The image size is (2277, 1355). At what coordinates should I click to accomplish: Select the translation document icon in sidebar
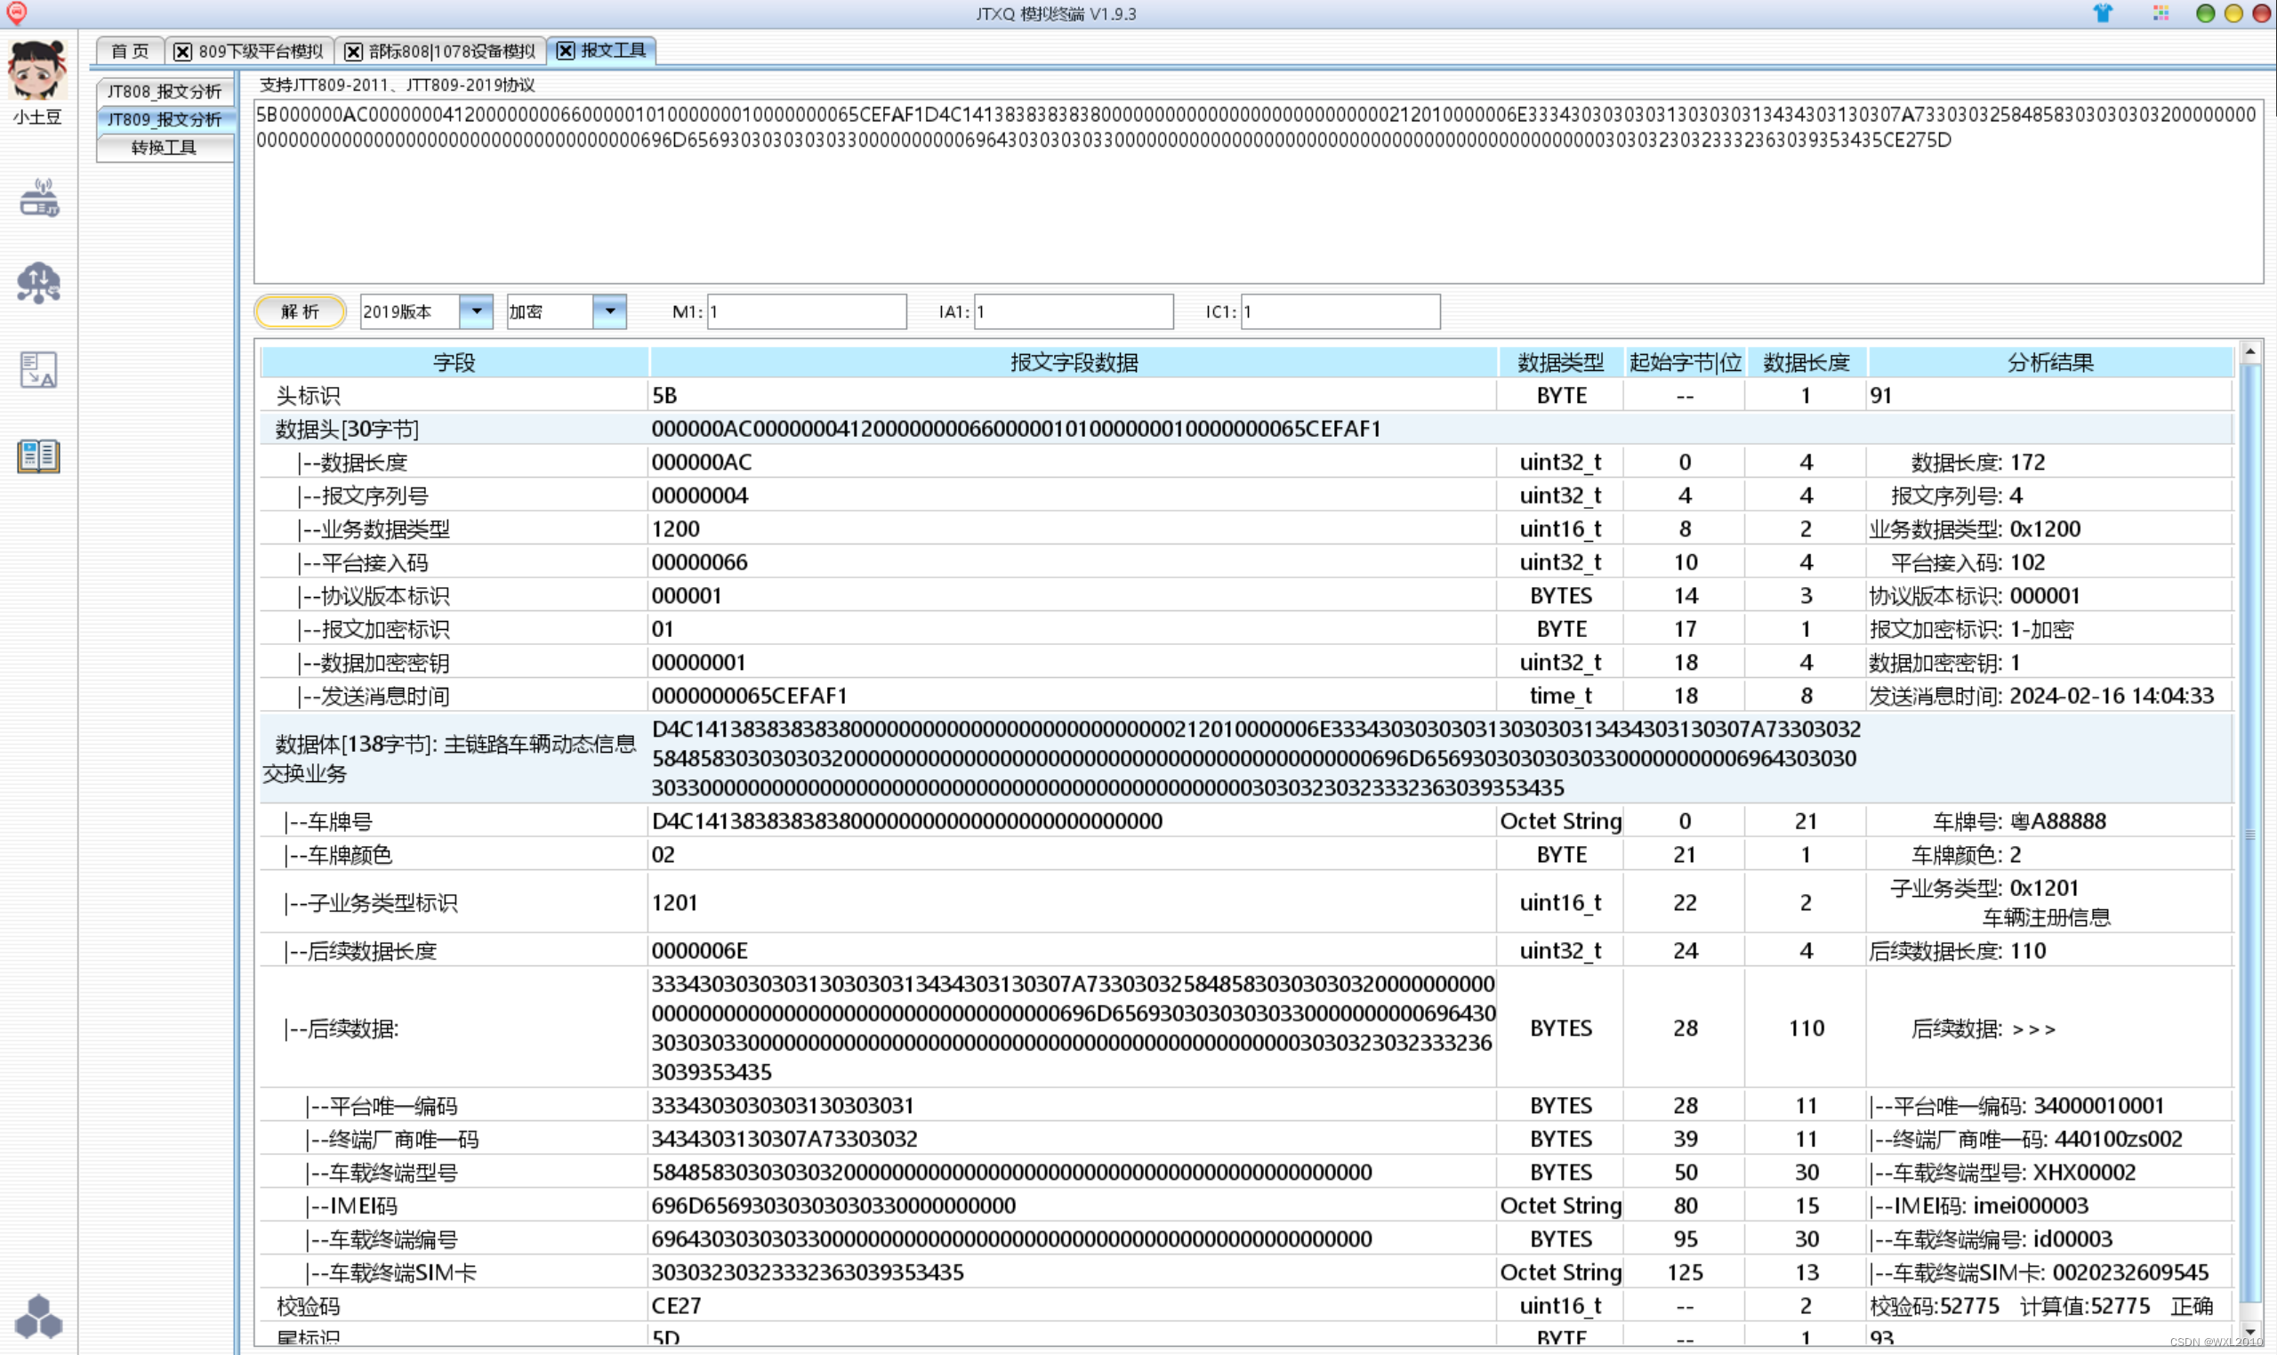(38, 369)
